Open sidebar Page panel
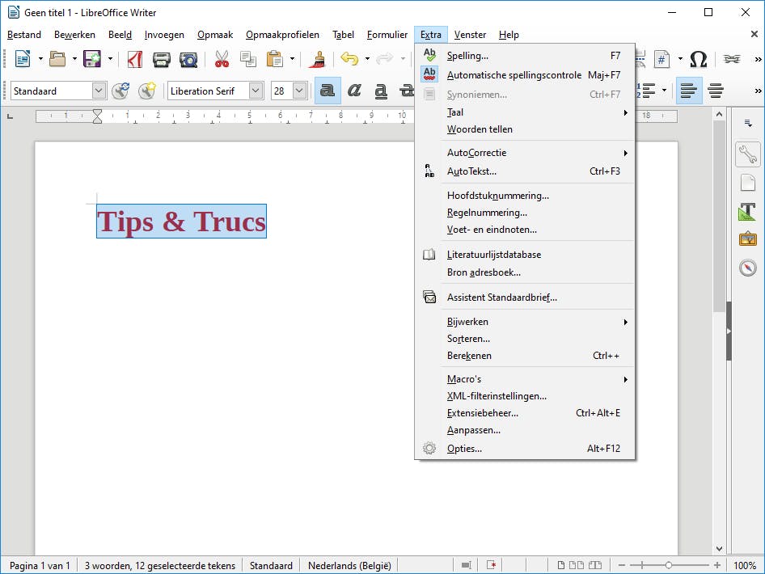The image size is (765, 574). tap(748, 183)
